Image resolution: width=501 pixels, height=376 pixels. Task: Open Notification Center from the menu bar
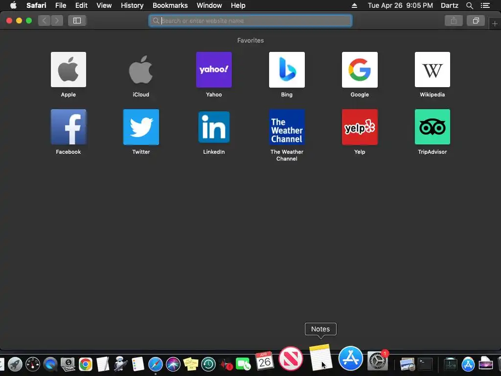485,5
